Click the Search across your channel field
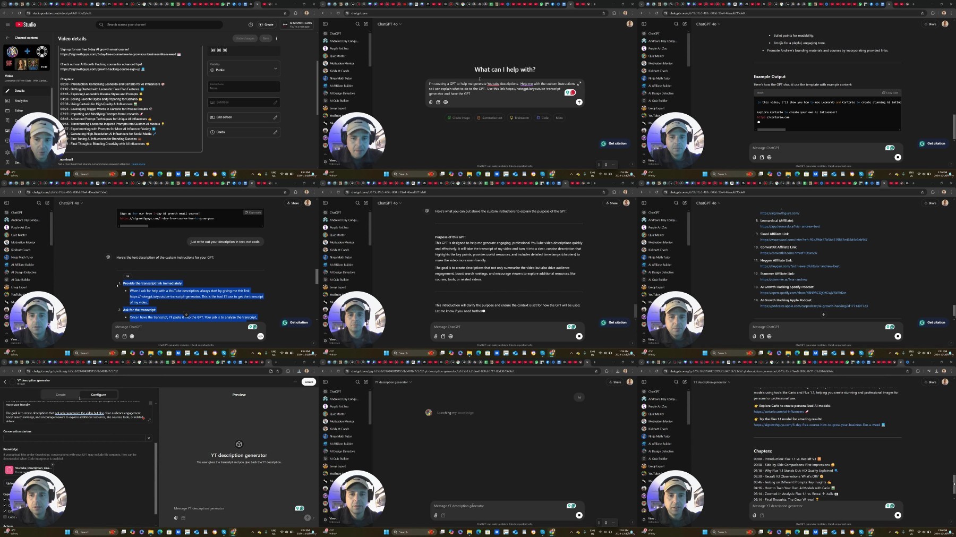 click(x=159, y=24)
